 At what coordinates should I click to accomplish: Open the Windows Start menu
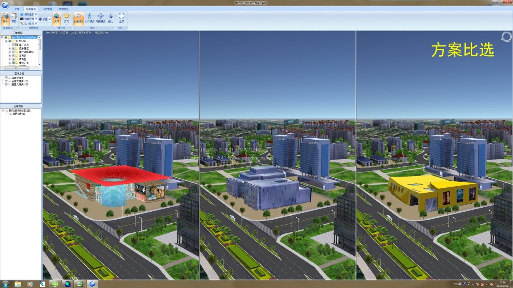coord(5,284)
